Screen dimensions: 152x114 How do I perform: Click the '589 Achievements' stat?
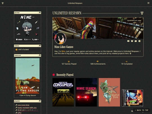point(98,64)
